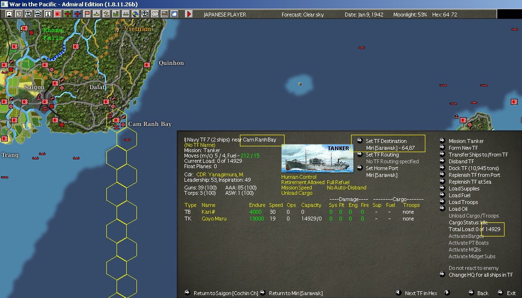Click the small island in the open sea
Viewport: 522px width, 298px height.
pyautogui.click(x=300, y=84)
